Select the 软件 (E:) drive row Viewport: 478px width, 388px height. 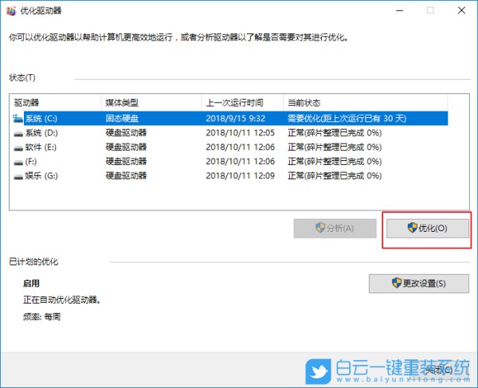click(x=230, y=147)
